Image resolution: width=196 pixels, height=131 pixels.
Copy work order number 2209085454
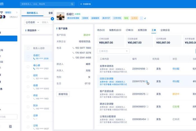click(x=148, y=119)
